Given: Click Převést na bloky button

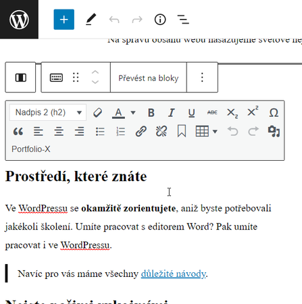Looking at the screenshot, I should [x=149, y=78].
